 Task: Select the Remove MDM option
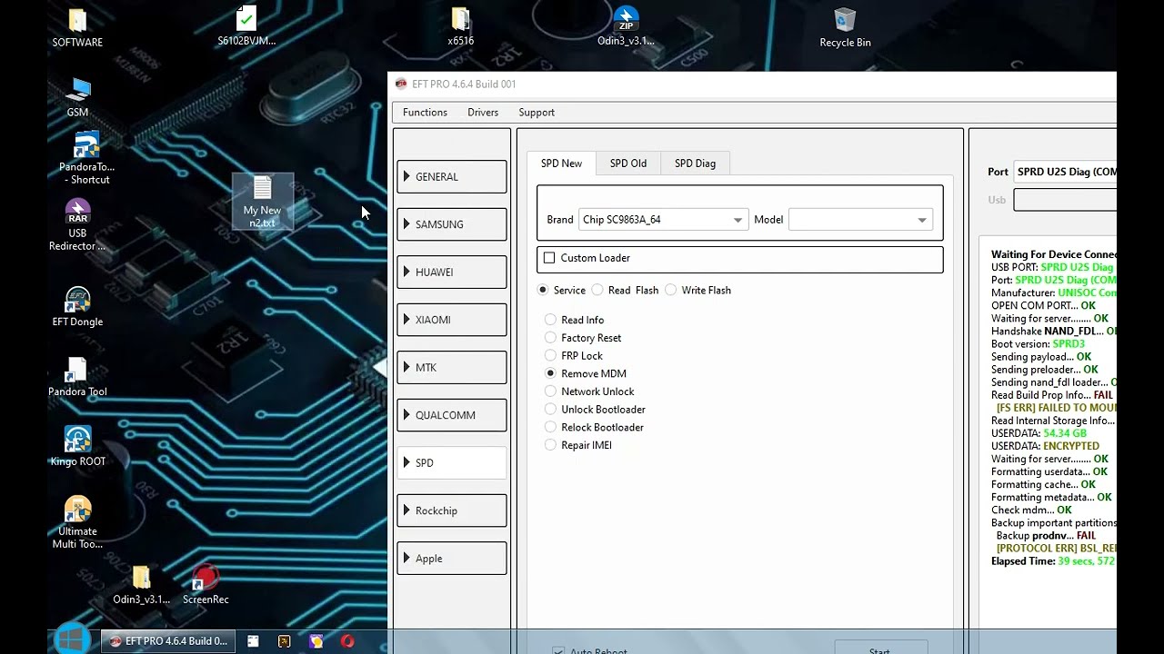click(x=550, y=373)
